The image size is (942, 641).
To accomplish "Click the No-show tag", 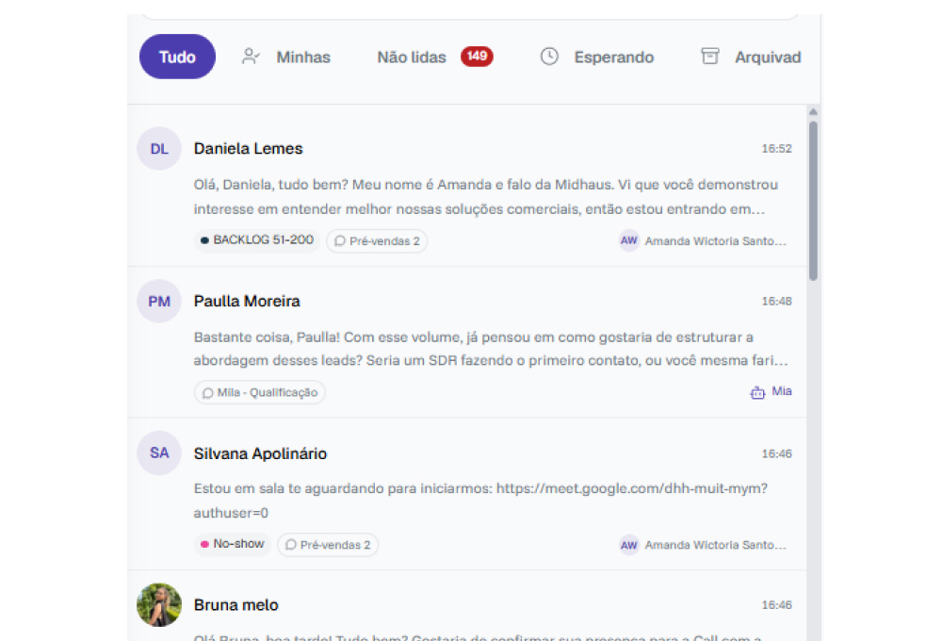I will pos(233,544).
